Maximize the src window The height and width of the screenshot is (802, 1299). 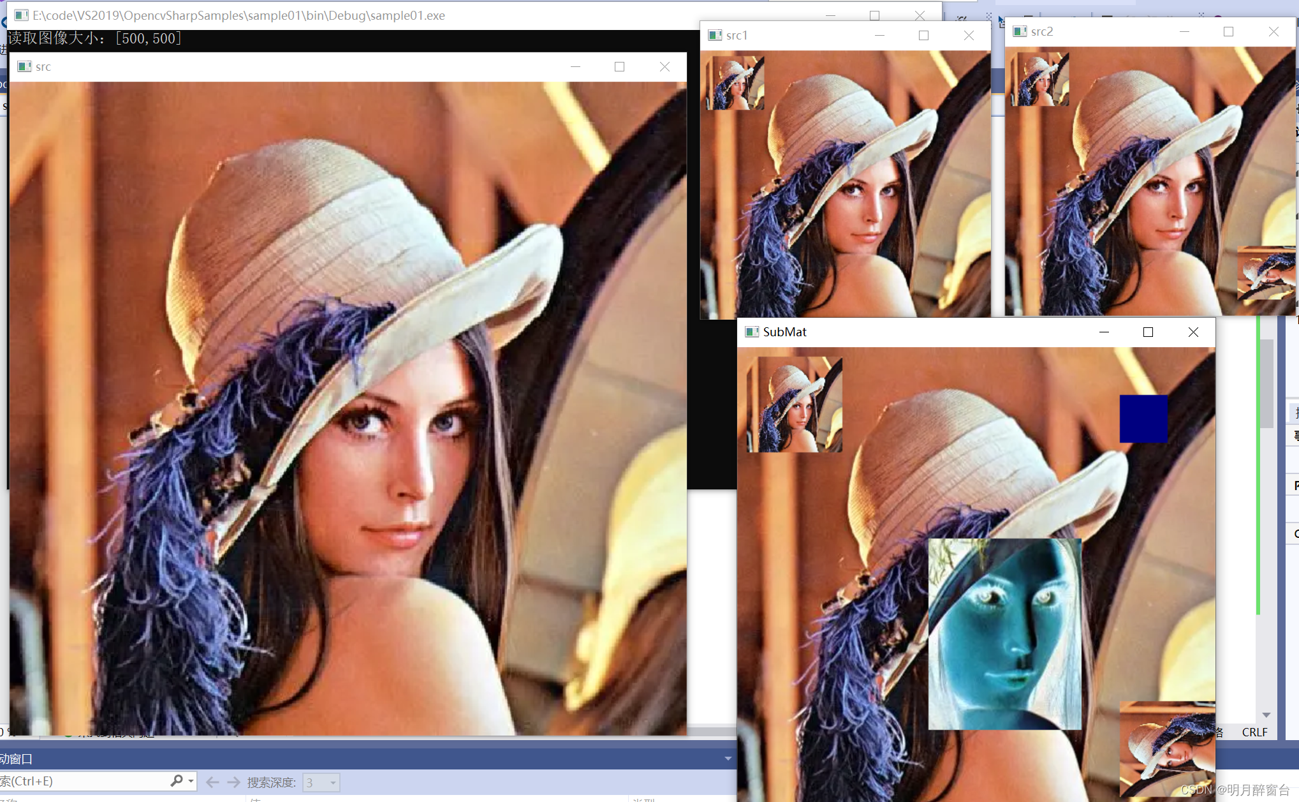[619, 66]
